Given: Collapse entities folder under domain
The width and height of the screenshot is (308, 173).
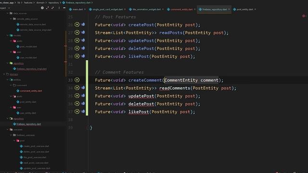Looking at the screenshot, I should (x=8, y=80).
